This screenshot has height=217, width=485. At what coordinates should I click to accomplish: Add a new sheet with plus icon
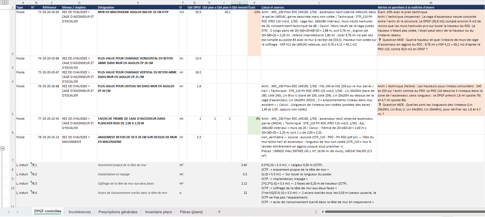click(219, 212)
